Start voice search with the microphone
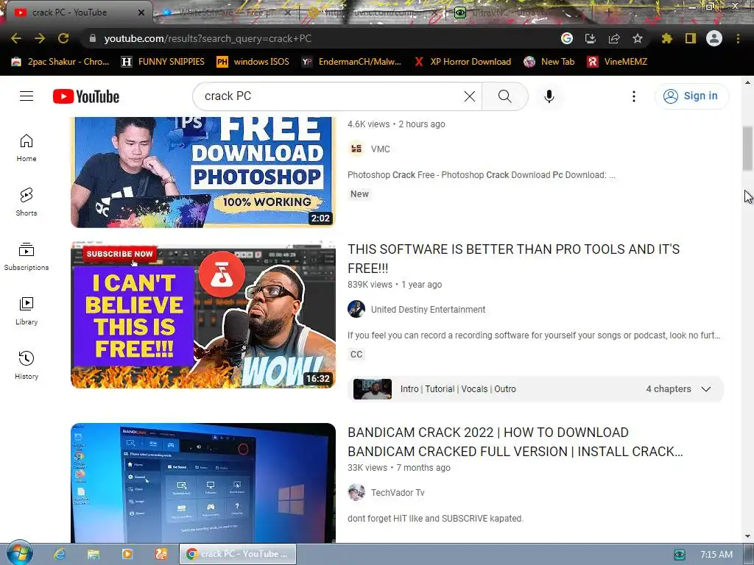Screen dimensions: 754x565 tap(549, 96)
